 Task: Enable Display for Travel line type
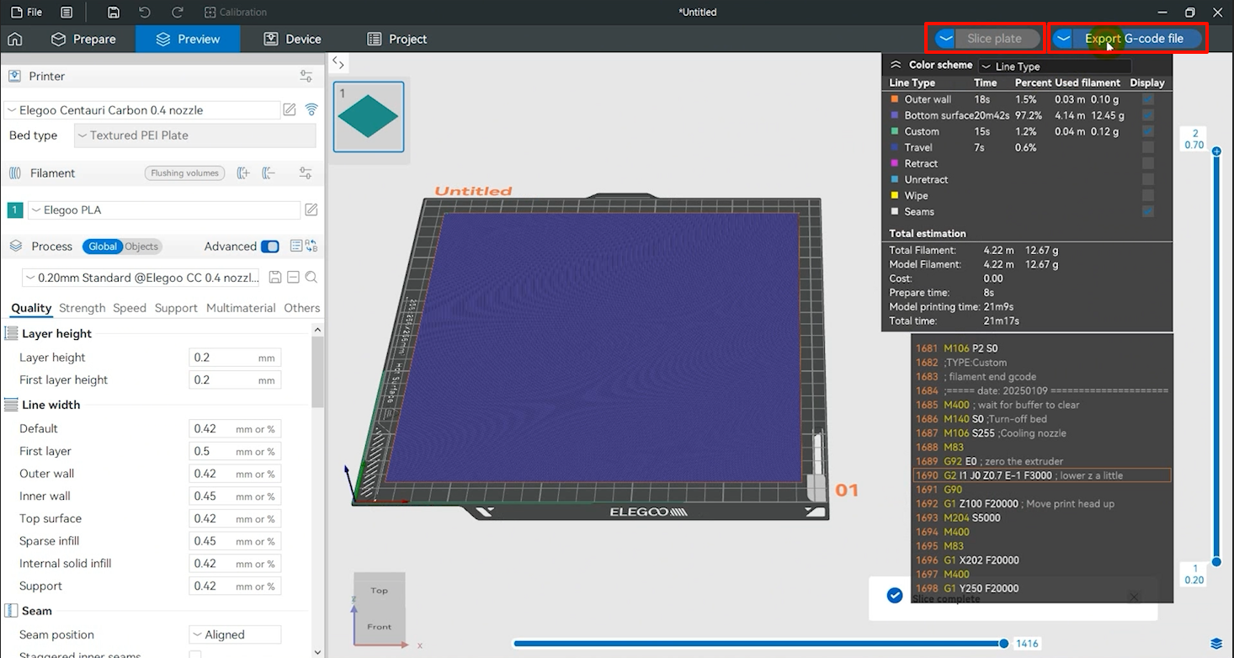pos(1147,147)
